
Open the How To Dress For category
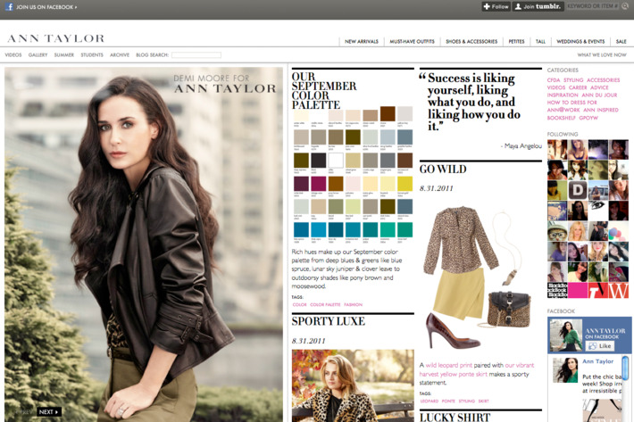point(572,103)
